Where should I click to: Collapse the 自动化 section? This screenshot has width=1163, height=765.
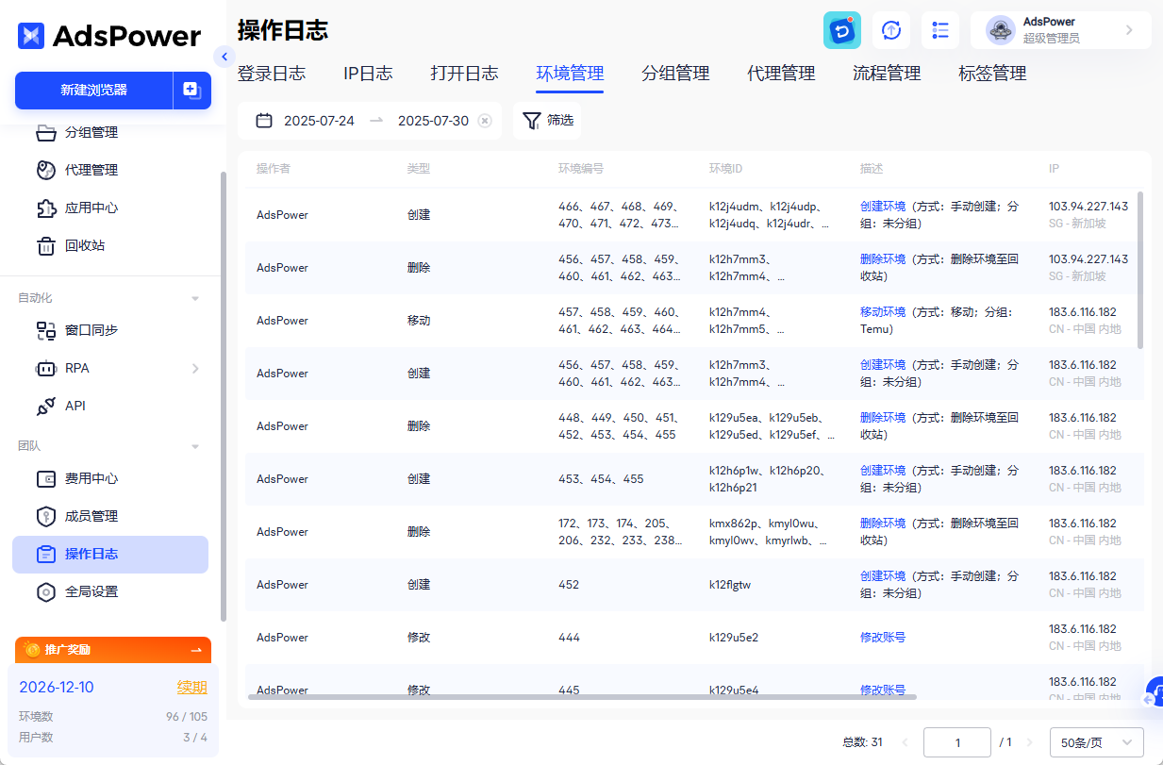pos(195,298)
